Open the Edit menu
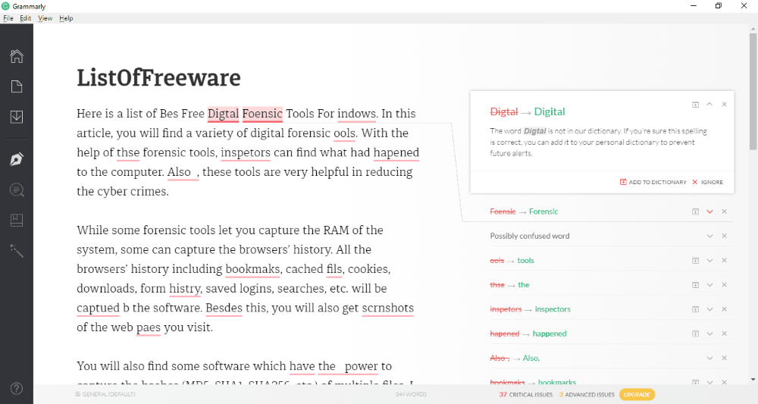 26,18
